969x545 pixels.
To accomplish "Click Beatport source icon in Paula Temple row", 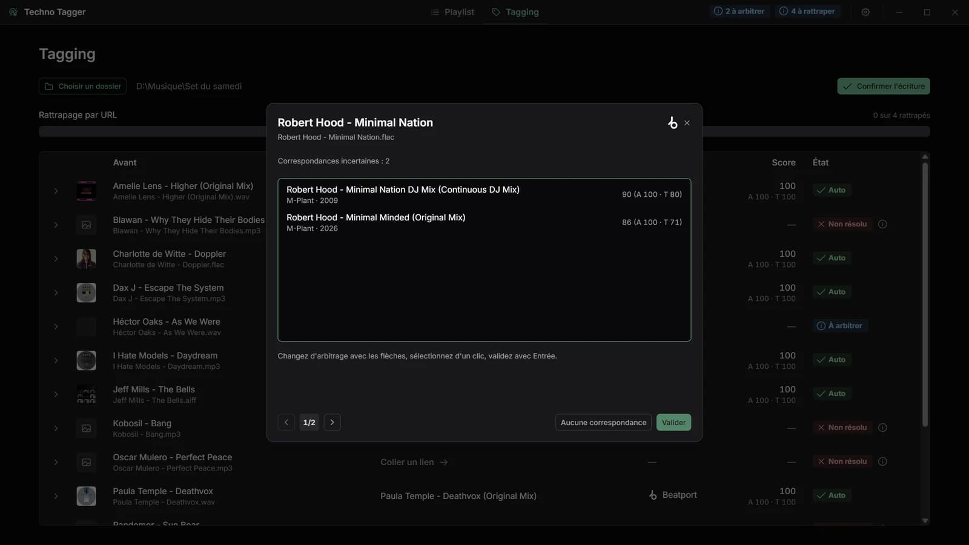I will 653,495.
